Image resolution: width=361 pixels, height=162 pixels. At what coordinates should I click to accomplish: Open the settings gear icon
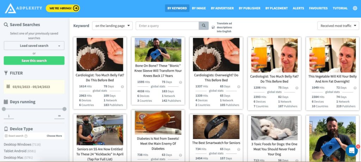(x=355, y=8)
